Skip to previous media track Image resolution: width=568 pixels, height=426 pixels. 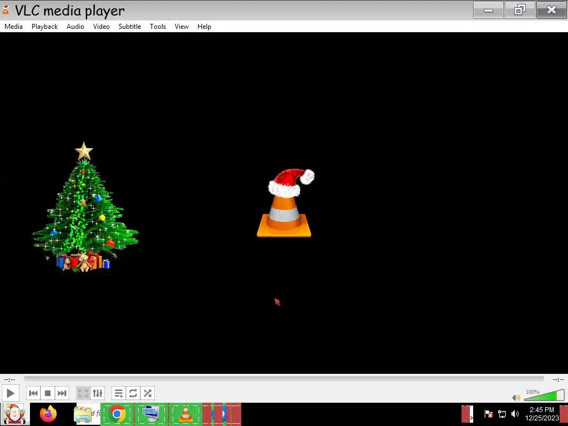(x=33, y=393)
